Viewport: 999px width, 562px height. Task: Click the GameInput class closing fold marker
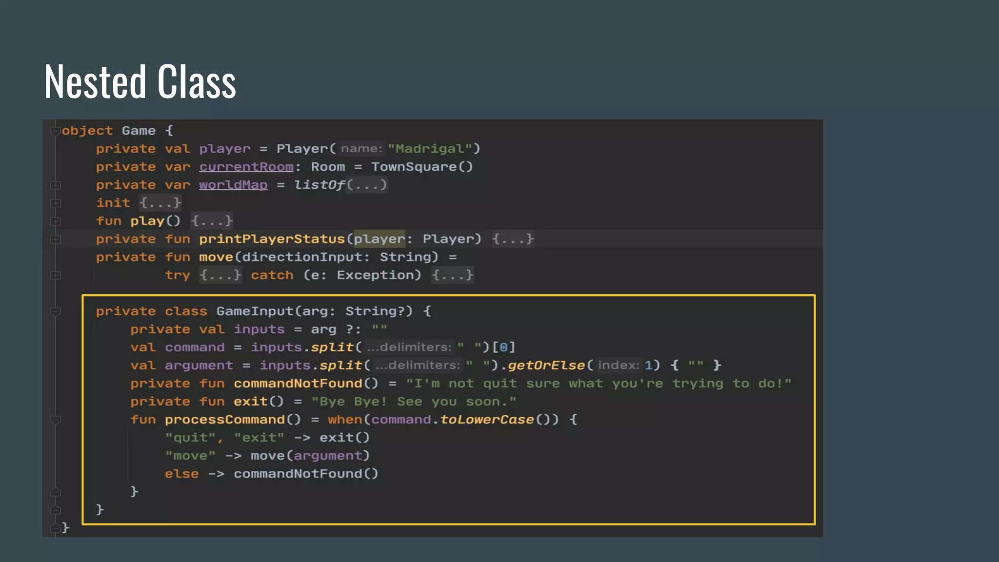pyautogui.click(x=56, y=510)
